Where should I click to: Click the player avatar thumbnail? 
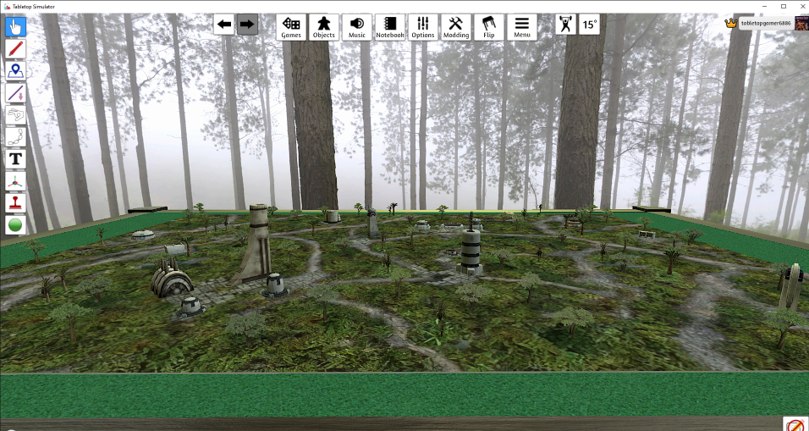pyautogui.click(x=801, y=23)
